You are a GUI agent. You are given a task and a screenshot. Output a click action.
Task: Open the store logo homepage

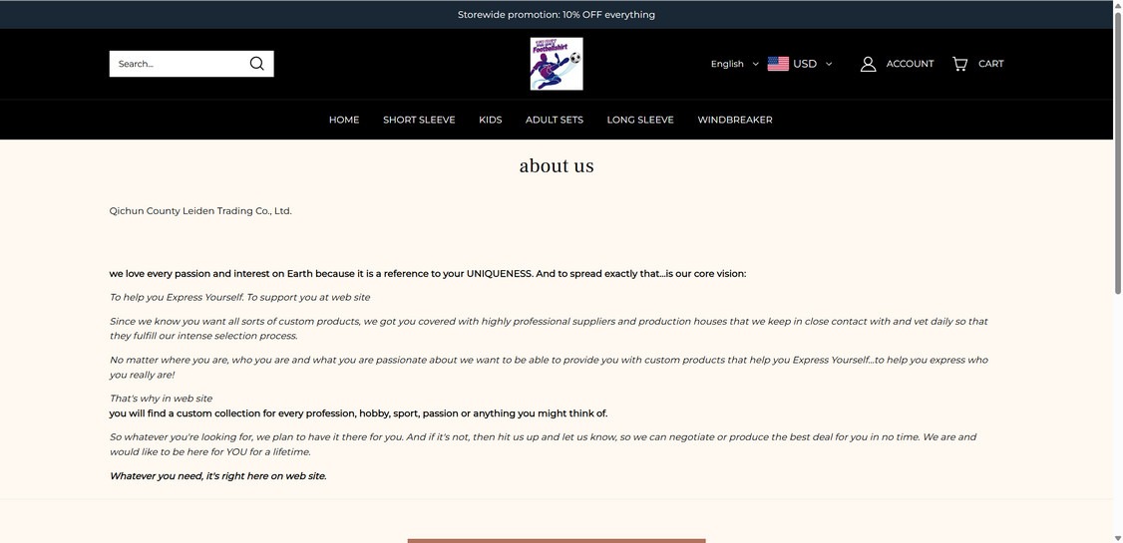pyautogui.click(x=557, y=64)
